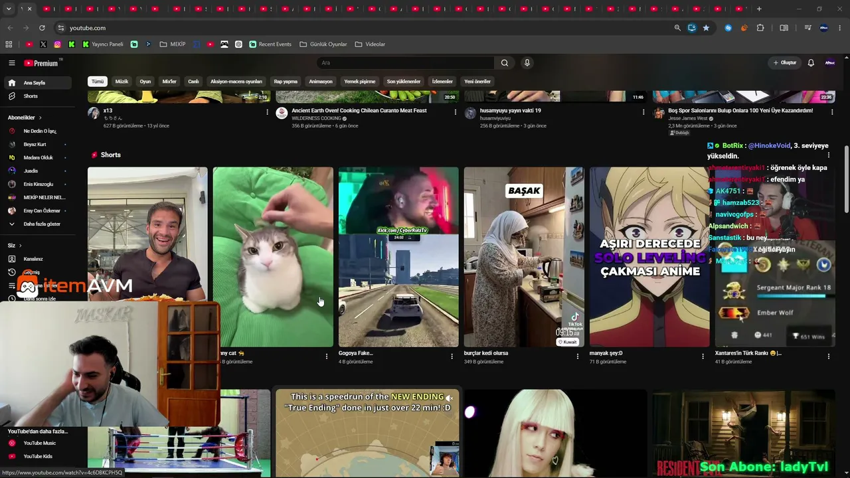This screenshot has width=850, height=478.
Task: Open the speedrun NEW ENDING video thumbnail
Action: click(x=367, y=433)
